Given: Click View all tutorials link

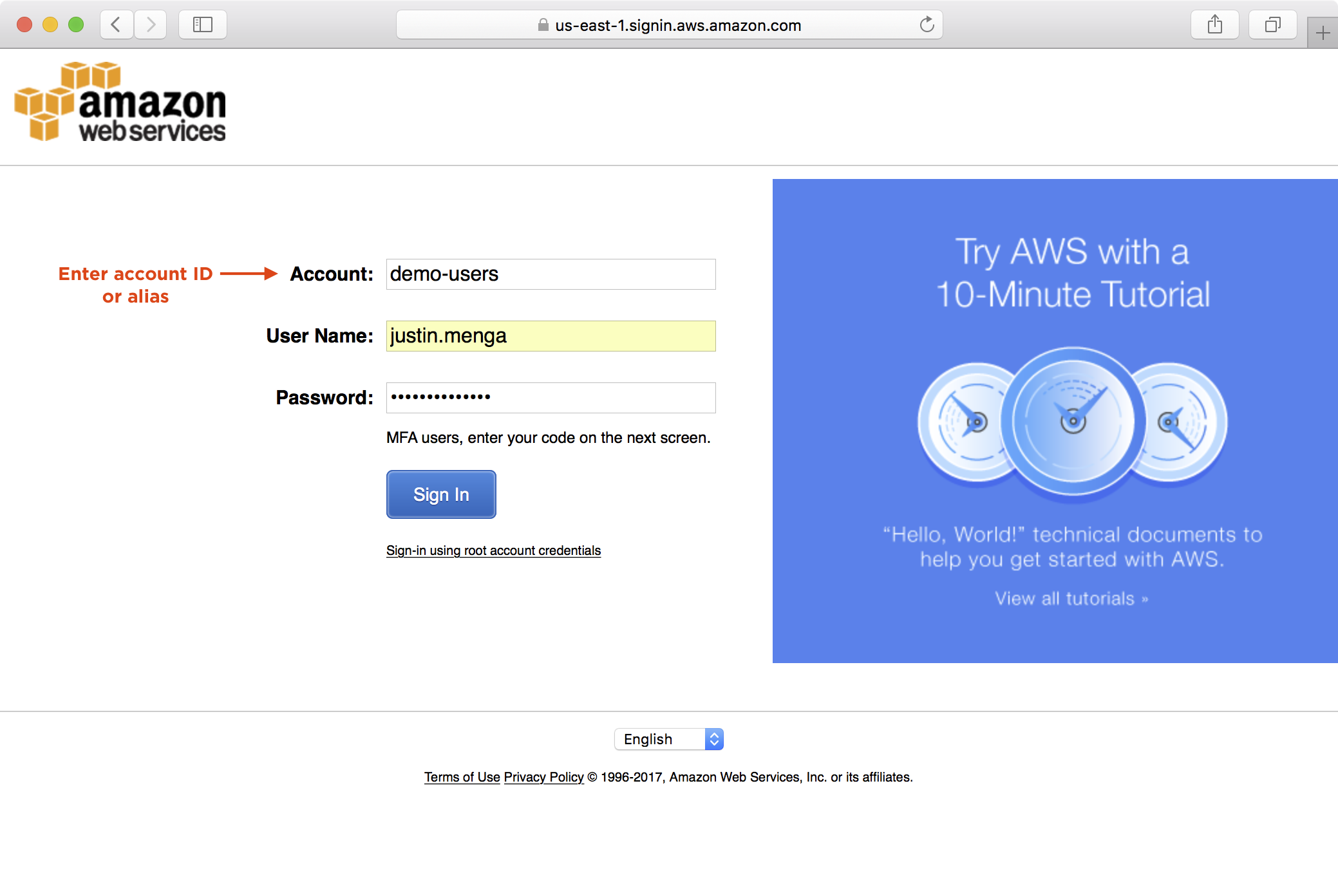Looking at the screenshot, I should click(1071, 599).
